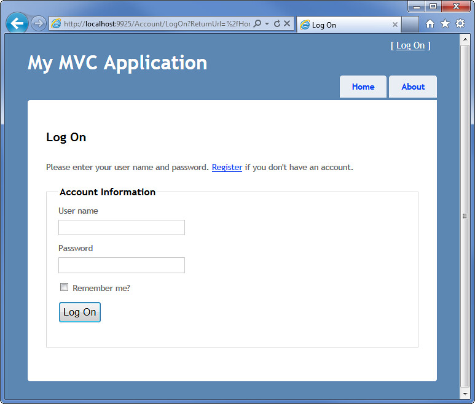Screen dimensions: 475x404
Task: Open the browser Home page icon
Action: tap(430, 24)
